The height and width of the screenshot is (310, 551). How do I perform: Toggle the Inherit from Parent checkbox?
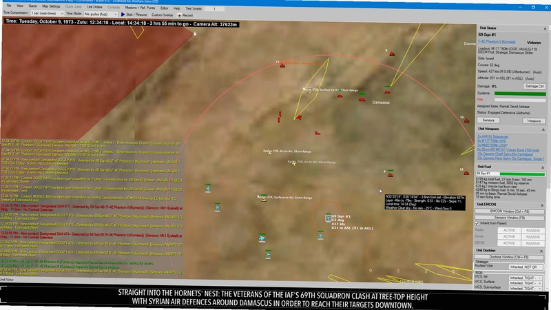click(477, 223)
